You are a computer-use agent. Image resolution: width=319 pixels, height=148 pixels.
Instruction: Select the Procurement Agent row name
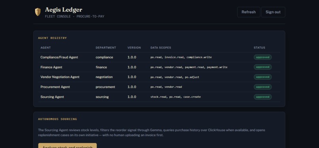tap(55, 87)
